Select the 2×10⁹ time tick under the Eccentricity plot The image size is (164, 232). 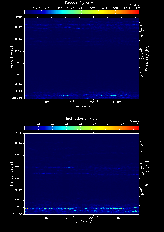coord(70,102)
